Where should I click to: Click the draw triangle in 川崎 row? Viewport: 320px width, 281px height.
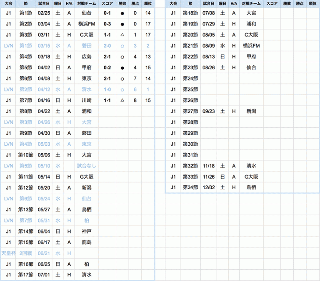[x=122, y=100]
